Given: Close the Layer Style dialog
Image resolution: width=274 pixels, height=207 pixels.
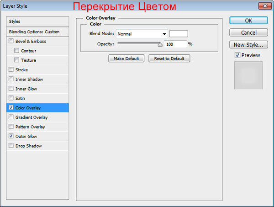Looking at the screenshot, I should [x=265, y=6].
